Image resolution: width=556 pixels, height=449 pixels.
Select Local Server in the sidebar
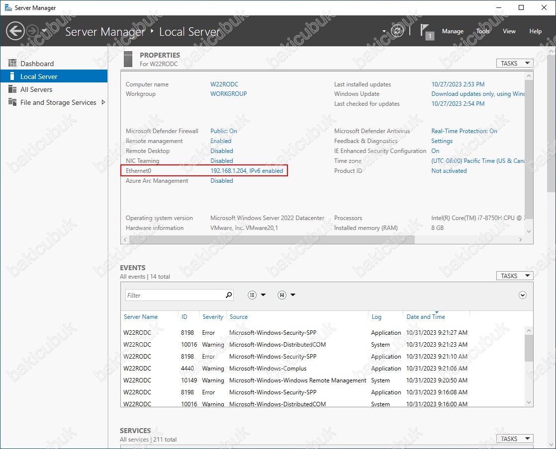[54, 76]
